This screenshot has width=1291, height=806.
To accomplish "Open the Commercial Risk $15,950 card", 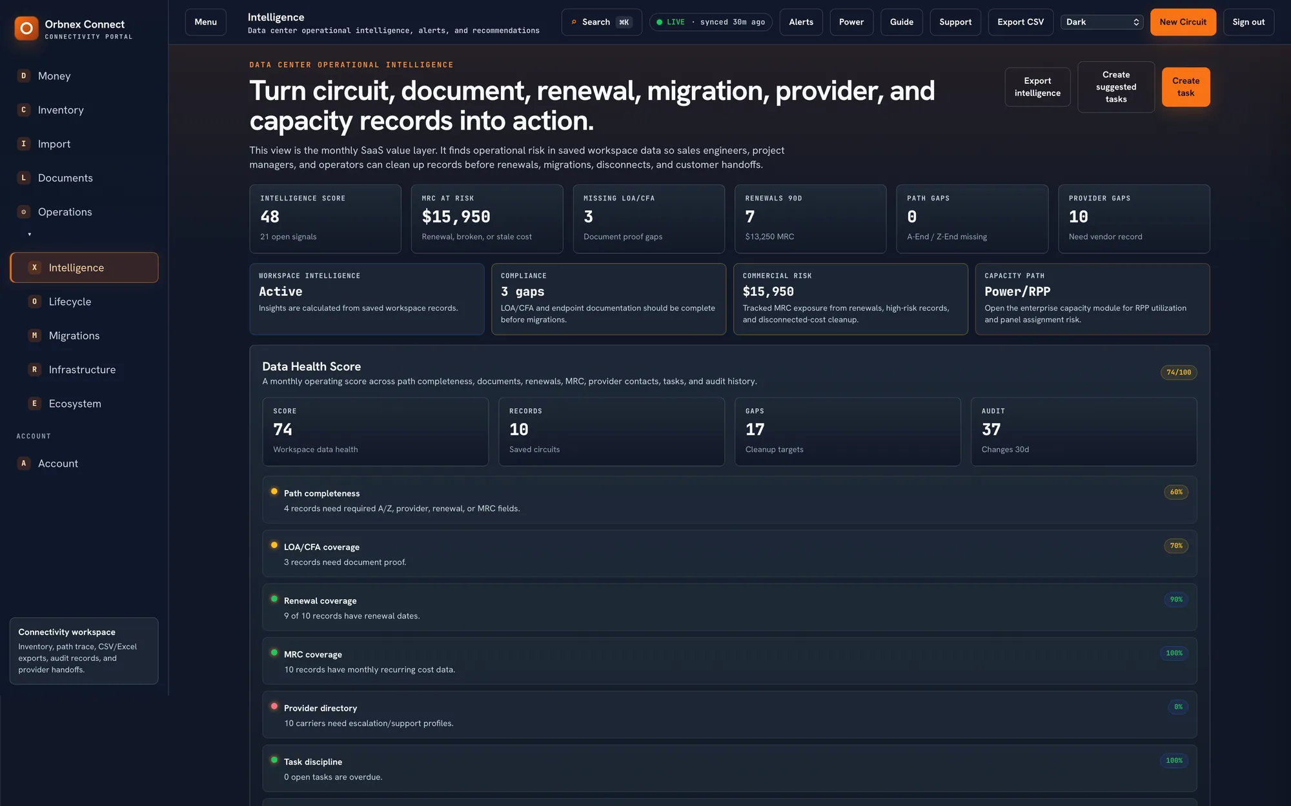I will click(851, 299).
